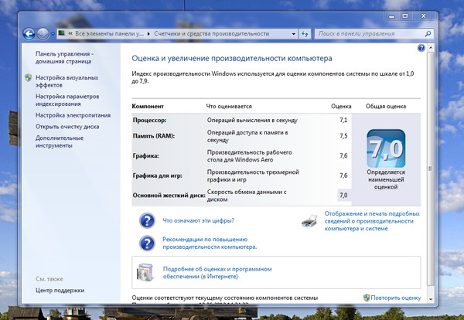Click the Control Panel icon in address bar
The image size is (464, 320).
tap(61, 33)
